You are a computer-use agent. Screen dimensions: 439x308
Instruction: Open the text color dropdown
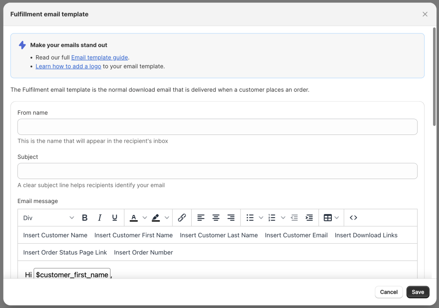click(144, 218)
